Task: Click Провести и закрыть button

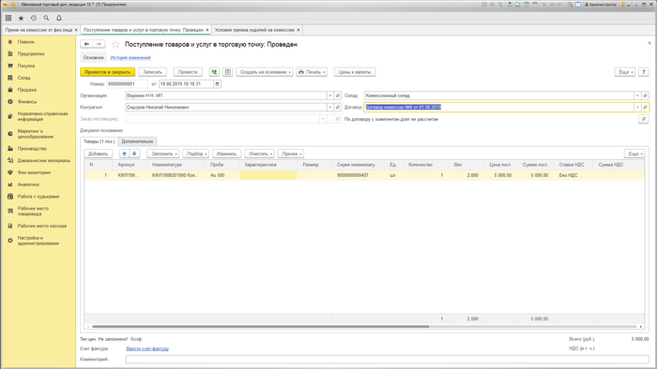Action: pyautogui.click(x=108, y=72)
